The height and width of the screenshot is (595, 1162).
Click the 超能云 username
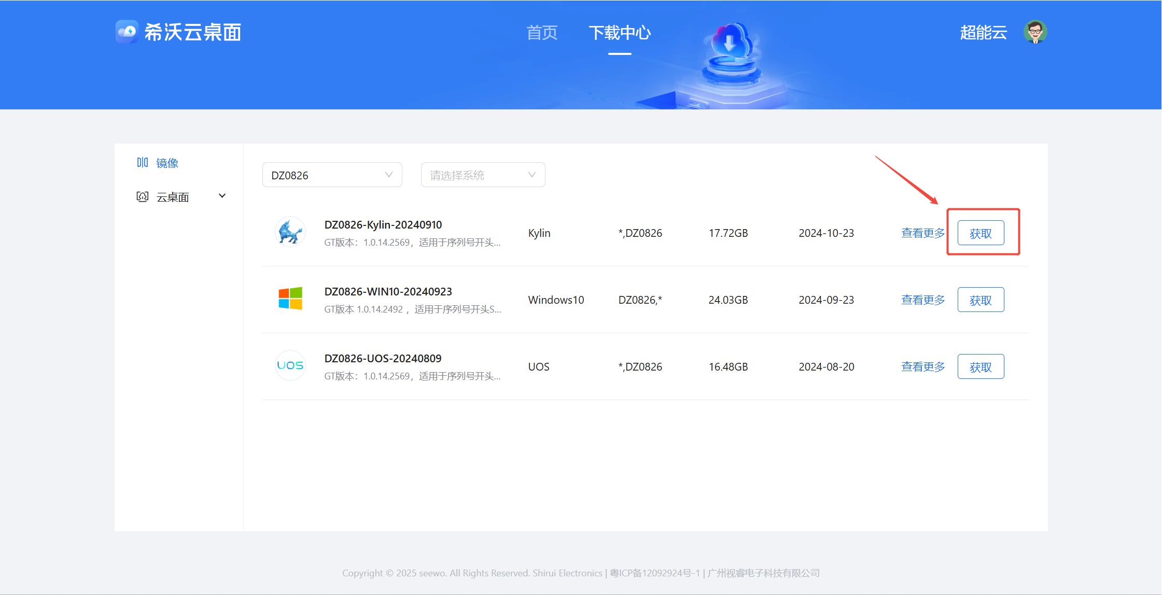tap(983, 33)
